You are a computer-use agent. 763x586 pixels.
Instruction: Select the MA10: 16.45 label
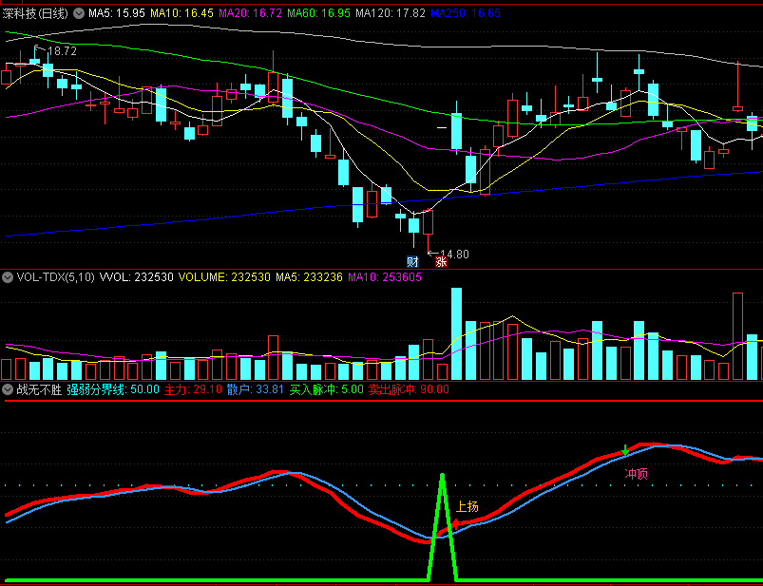coord(181,13)
